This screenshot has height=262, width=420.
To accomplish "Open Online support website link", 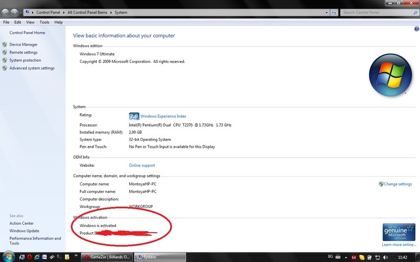I will (142, 165).
